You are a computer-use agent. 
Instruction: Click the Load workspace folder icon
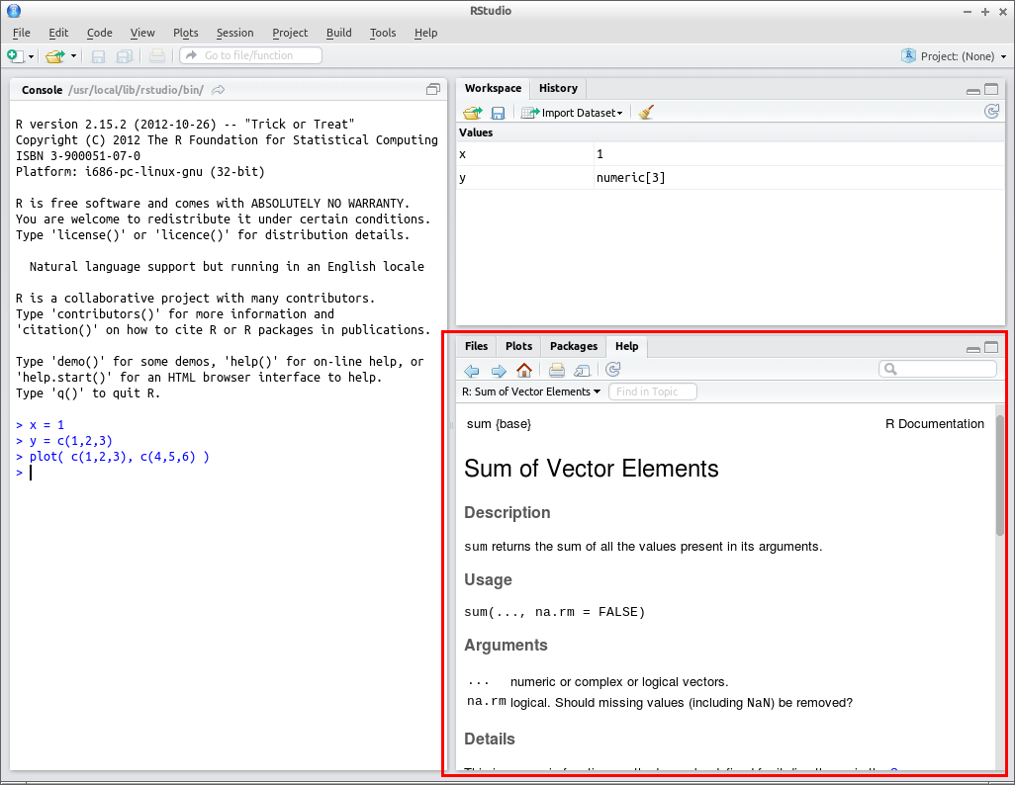tap(473, 113)
